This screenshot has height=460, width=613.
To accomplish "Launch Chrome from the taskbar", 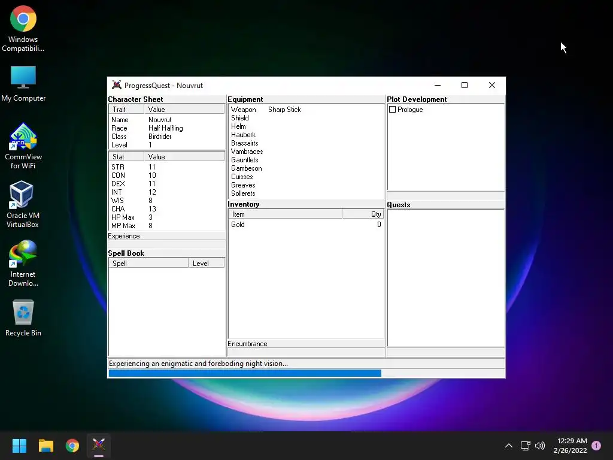I will pos(72,445).
